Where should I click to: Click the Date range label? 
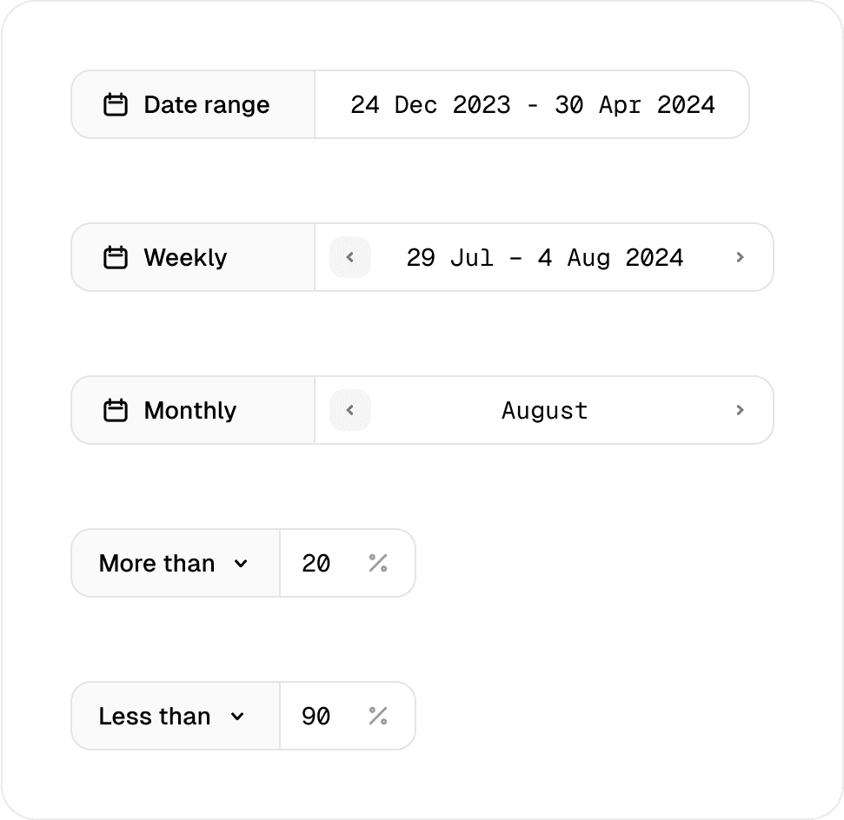[x=207, y=105]
